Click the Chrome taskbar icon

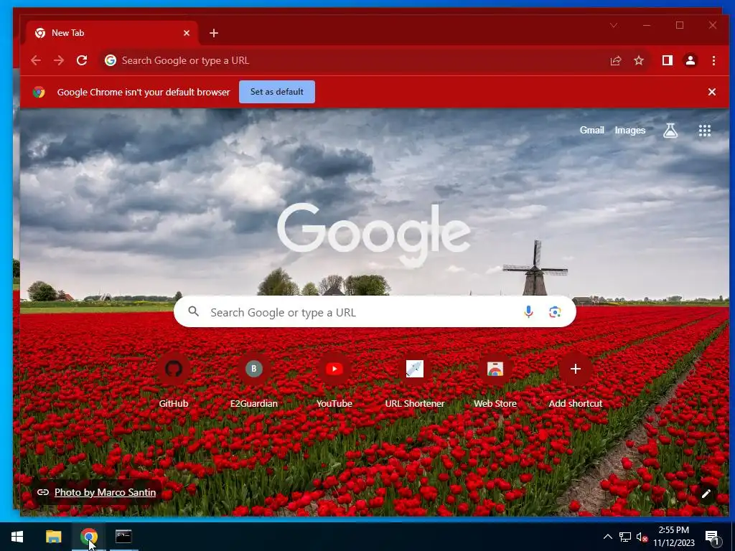pos(88,537)
